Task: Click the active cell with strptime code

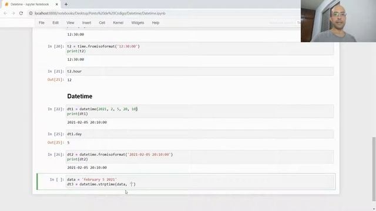Action: pos(200,182)
